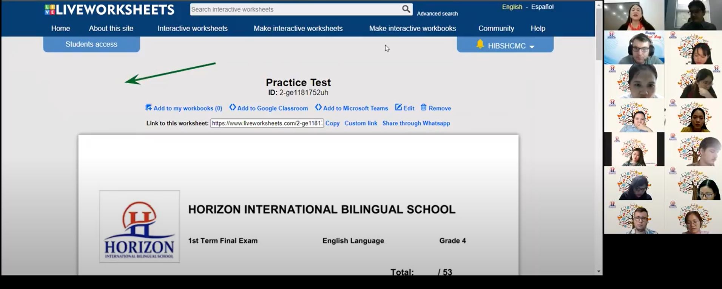Image resolution: width=722 pixels, height=289 pixels.
Task: Click the scrollbar down arrow
Action: pyautogui.click(x=599, y=271)
